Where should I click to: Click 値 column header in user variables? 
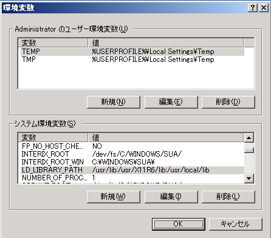(x=166, y=42)
